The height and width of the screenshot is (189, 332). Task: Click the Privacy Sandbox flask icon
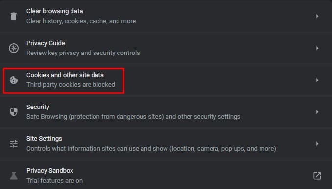coord(14,176)
